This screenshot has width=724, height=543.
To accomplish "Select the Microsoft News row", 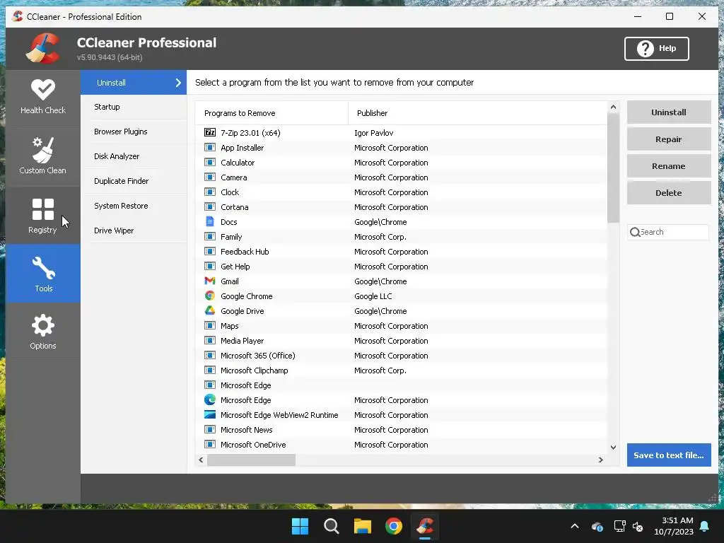I will coord(401,430).
